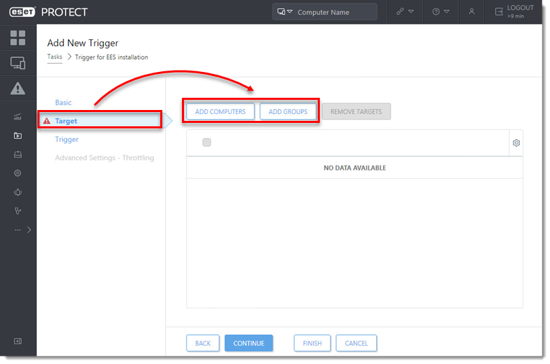550x364 pixels.
Task: Open the help question mark dropdown
Action: pos(441,12)
